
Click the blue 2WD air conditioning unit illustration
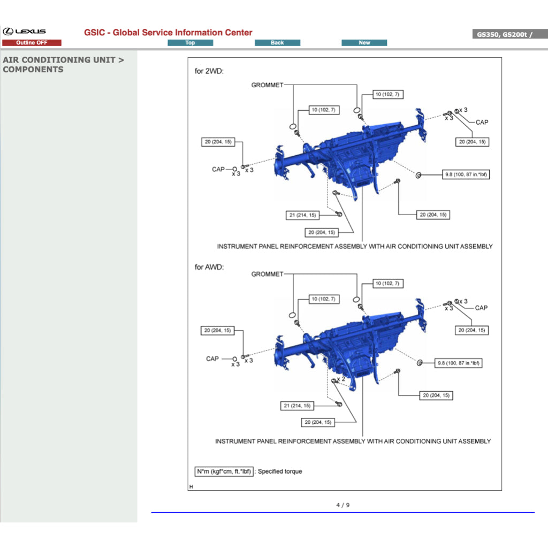coord(351,155)
